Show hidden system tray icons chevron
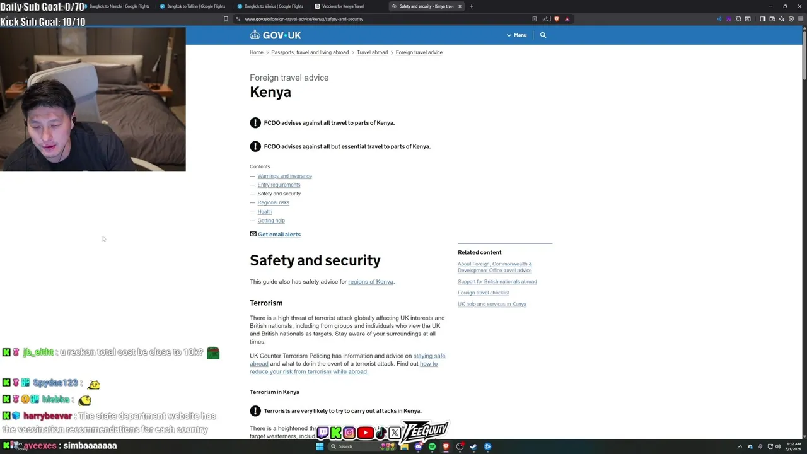The image size is (807, 454). point(740,446)
